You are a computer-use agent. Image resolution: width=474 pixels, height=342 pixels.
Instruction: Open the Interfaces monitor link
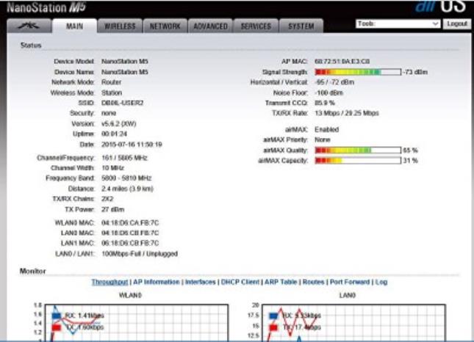click(x=200, y=282)
